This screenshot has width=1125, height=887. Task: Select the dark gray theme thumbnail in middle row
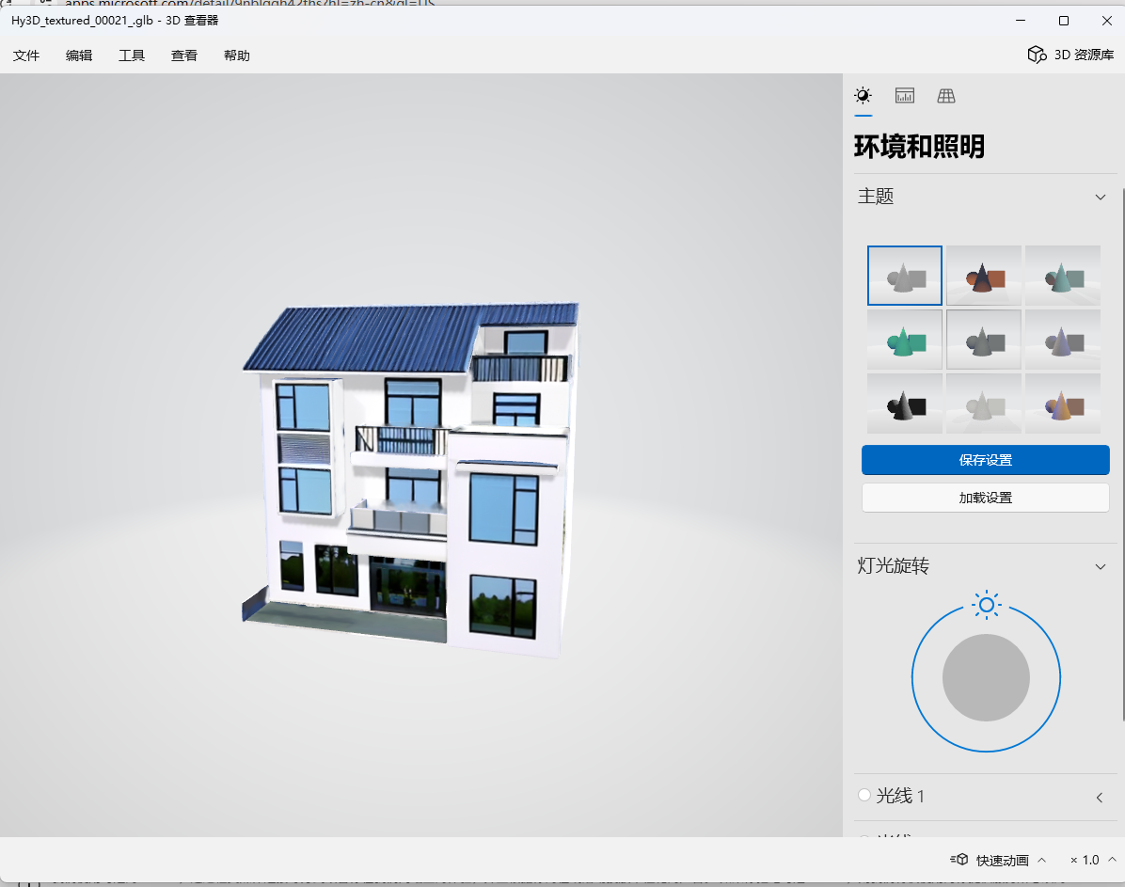coord(984,340)
